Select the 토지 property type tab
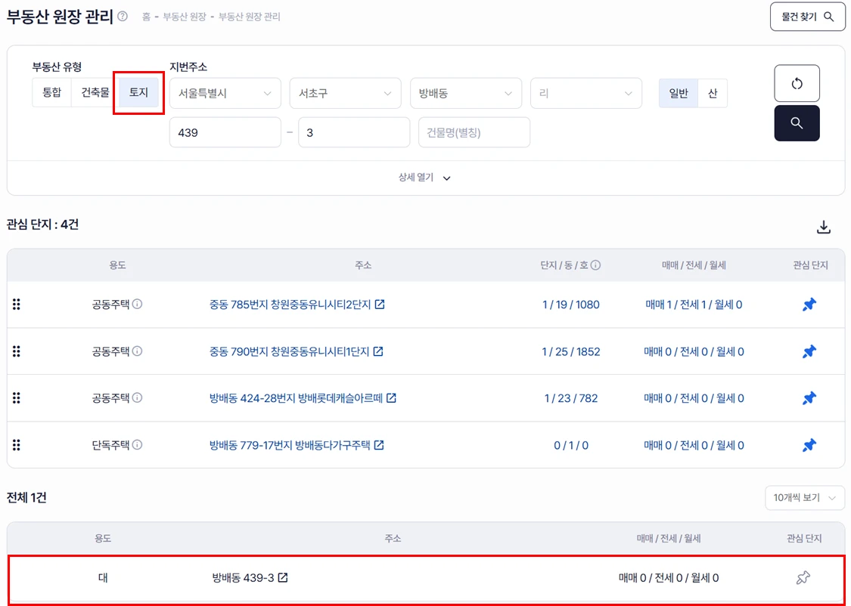Screen dimensions: 851x606 (x=138, y=93)
